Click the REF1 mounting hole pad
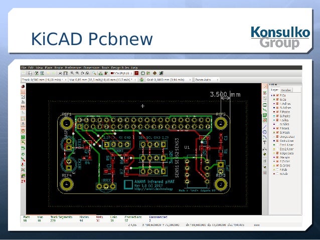 [67, 123]
